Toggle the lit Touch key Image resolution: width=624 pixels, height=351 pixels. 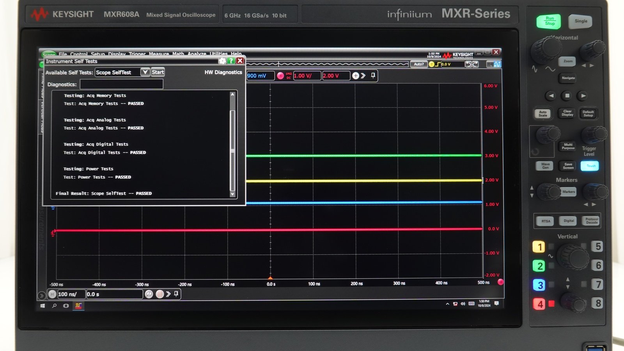(590, 166)
